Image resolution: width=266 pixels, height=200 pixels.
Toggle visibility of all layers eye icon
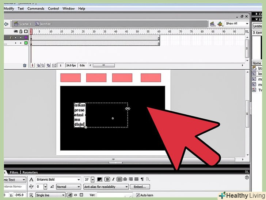click(16, 31)
